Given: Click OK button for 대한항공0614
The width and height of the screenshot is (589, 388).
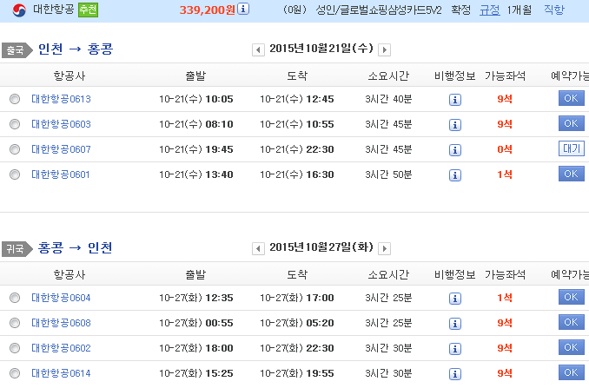Looking at the screenshot, I should (x=572, y=372).
